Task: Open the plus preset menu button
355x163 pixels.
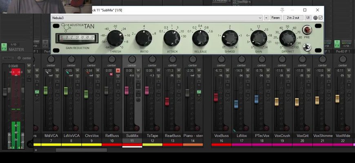Action: [x=266, y=18]
